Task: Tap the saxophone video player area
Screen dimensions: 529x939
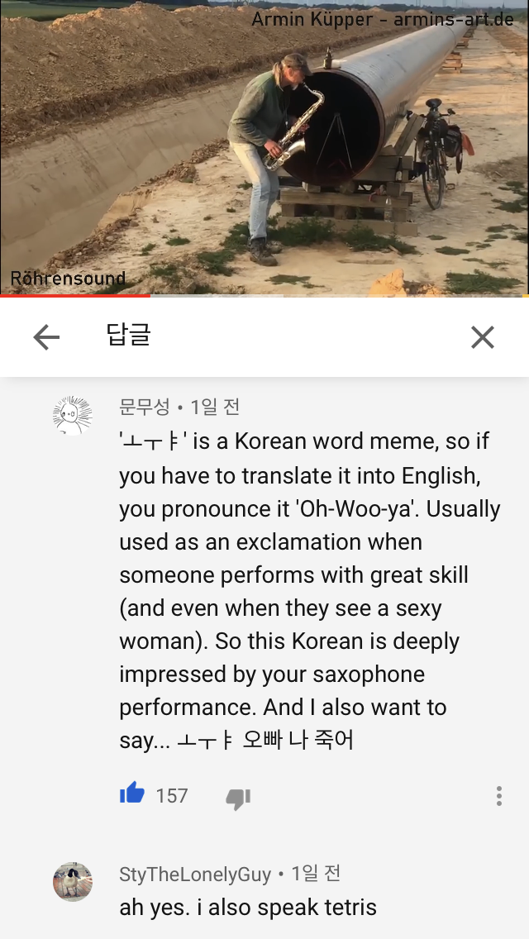Action: (x=264, y=147)
